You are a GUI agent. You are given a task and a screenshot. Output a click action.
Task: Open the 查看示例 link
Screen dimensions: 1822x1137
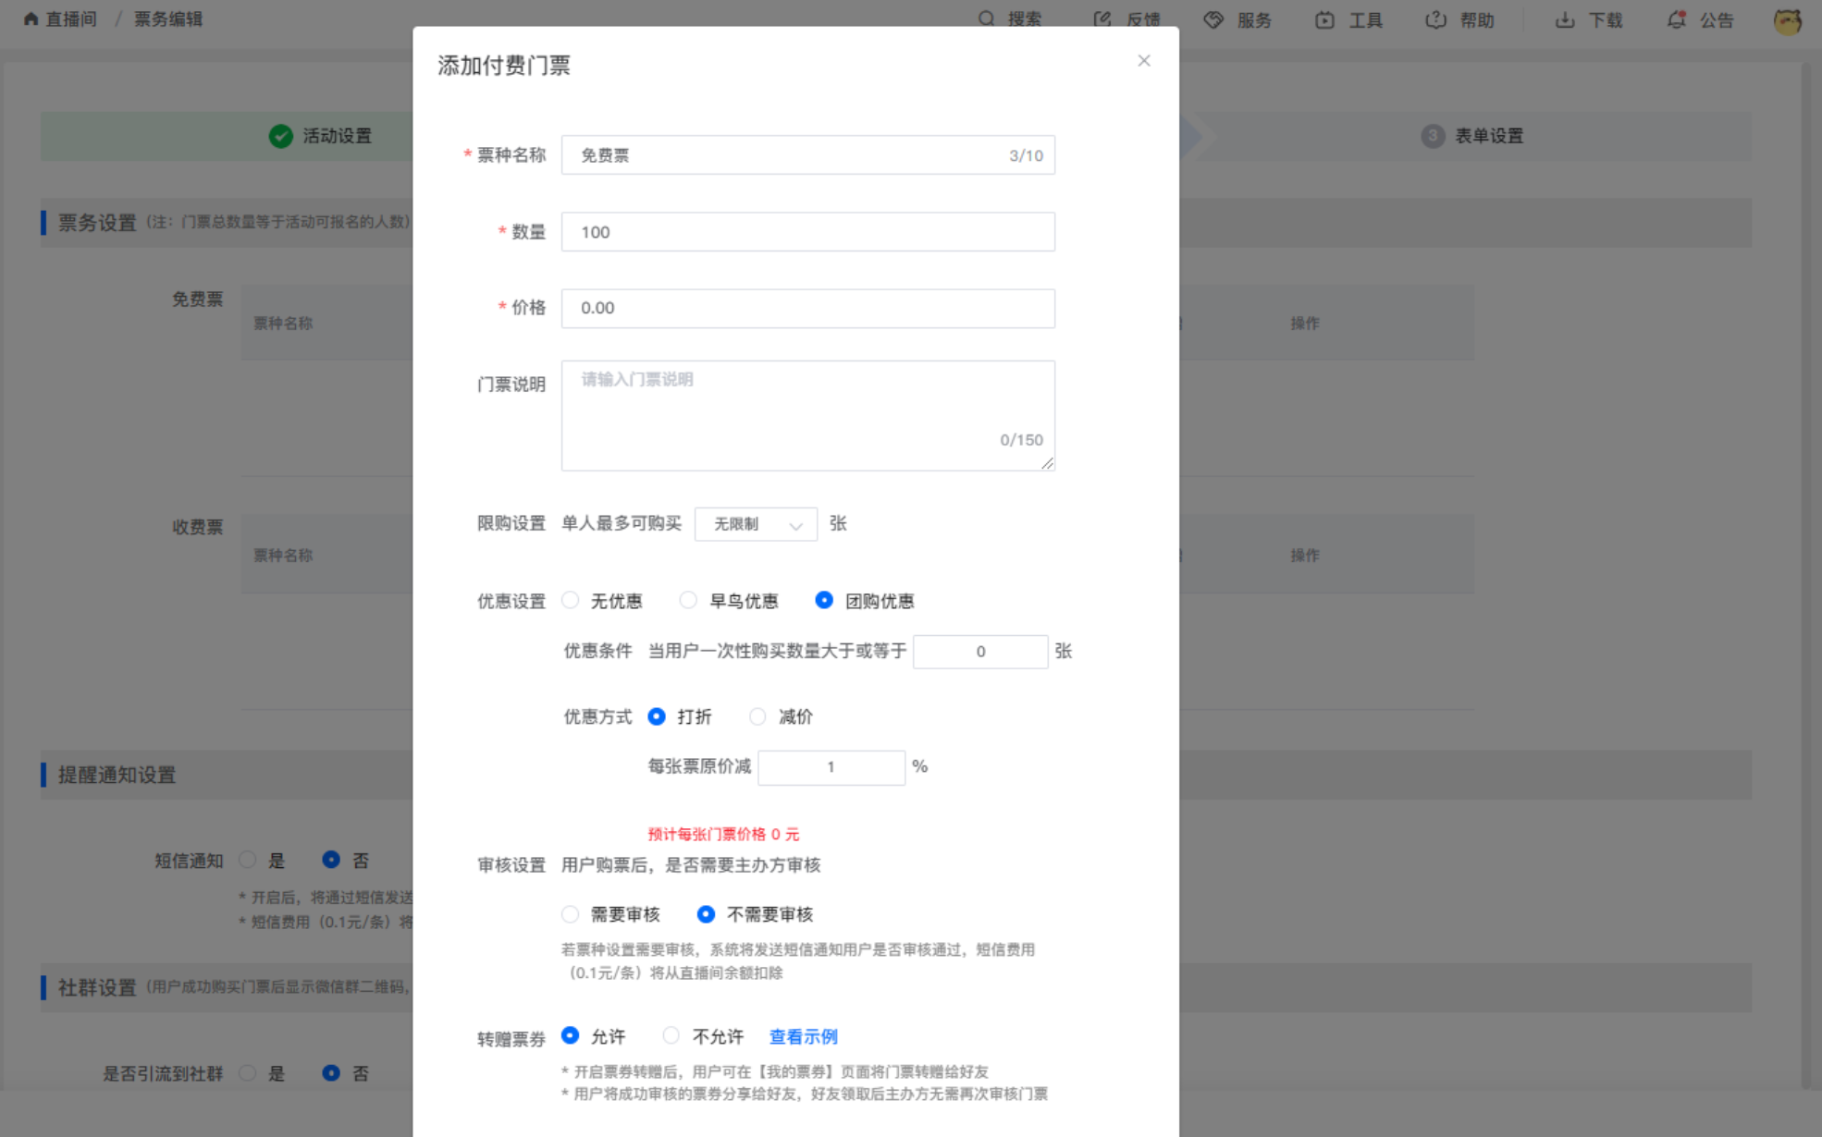click(x=803, y=1036)
